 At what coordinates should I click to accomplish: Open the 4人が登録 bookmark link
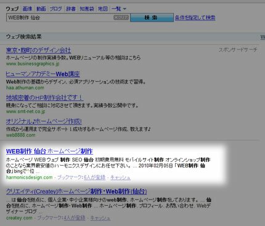coord(75,218)
